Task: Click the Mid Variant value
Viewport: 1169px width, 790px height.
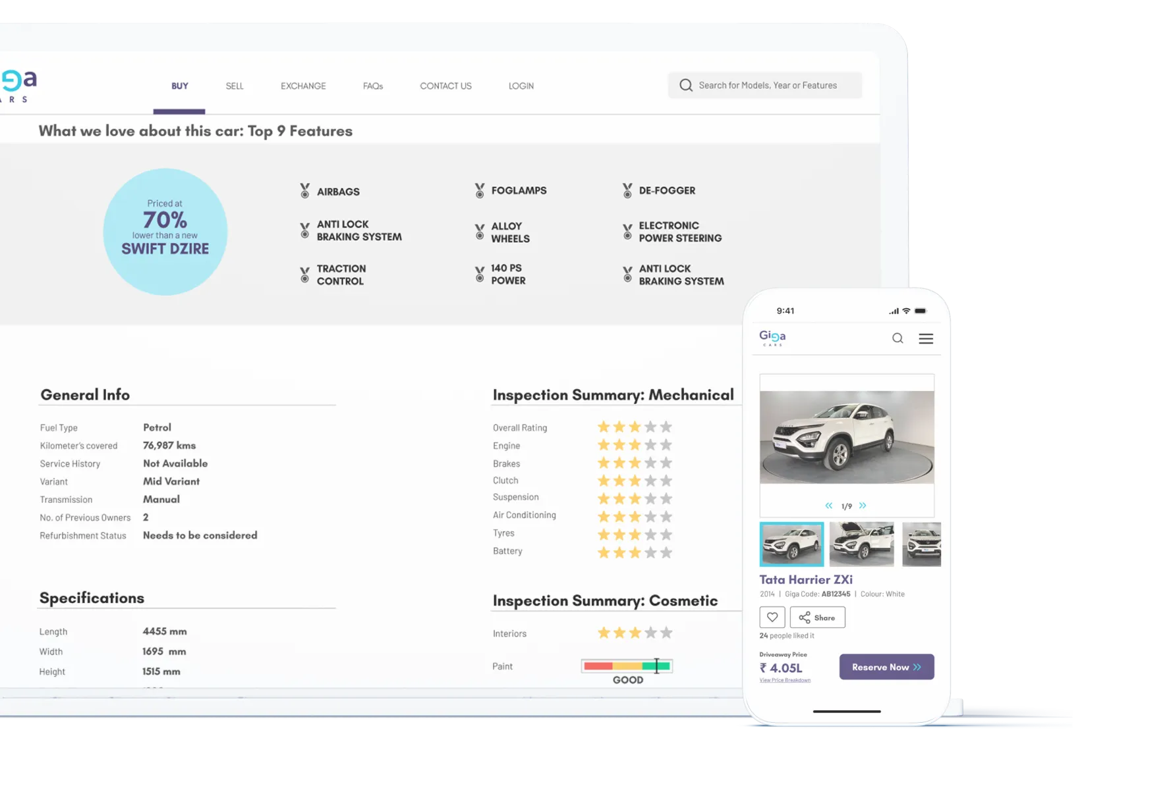Action: 171,481
